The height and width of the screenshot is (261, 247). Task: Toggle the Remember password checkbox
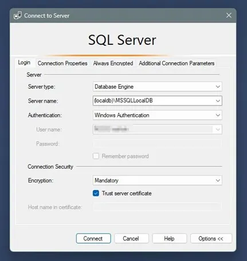(96, 156)
